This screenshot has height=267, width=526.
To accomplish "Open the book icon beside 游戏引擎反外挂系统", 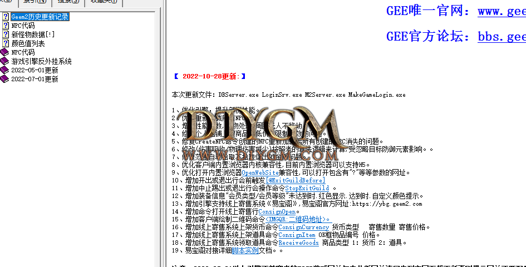I will tap(4, 61).
